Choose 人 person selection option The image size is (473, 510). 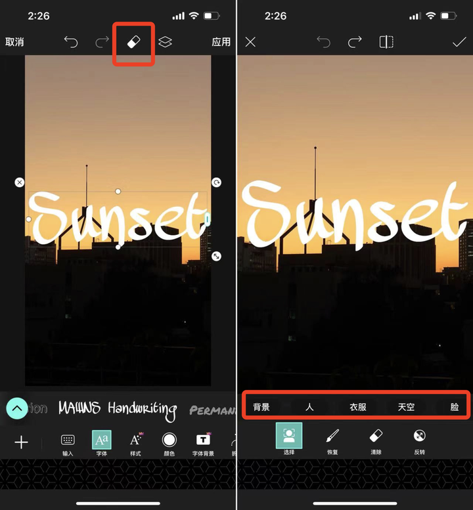[x=309, y=407]
